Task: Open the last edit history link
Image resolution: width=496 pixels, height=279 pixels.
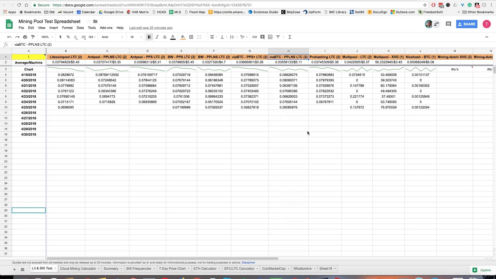Action: 151,28
